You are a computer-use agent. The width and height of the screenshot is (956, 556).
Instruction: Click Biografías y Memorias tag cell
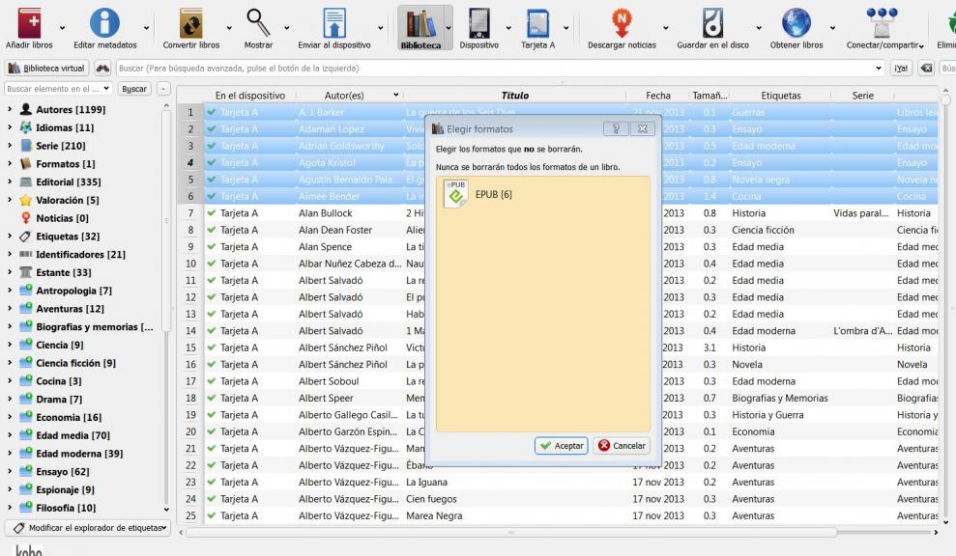pyautogui.click(x=780, y=398)
